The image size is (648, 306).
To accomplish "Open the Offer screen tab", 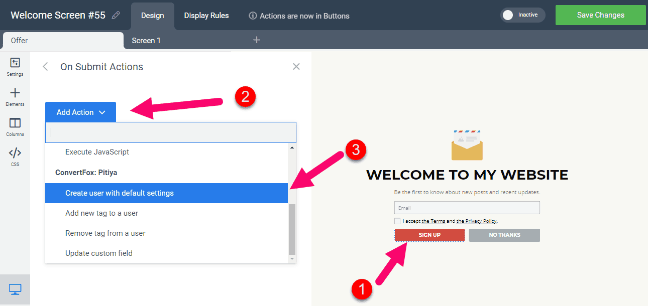I will [63, 41].
